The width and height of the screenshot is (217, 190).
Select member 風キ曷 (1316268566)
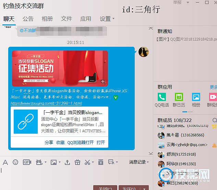185,135
